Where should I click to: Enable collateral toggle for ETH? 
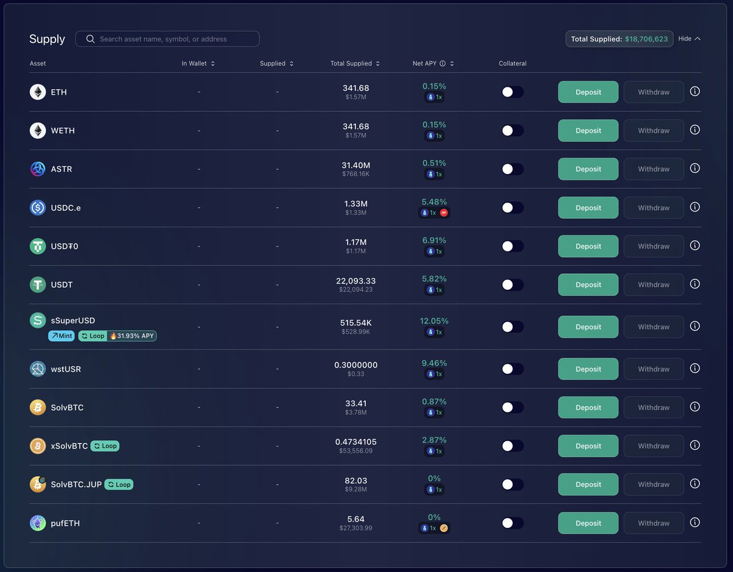click(x=512, y=92)
